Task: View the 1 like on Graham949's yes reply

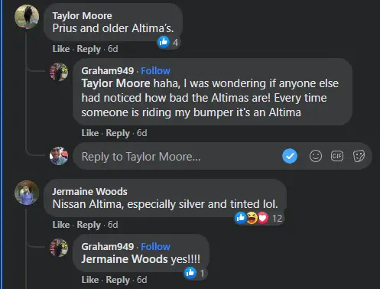Action: (x=196, y=273)
